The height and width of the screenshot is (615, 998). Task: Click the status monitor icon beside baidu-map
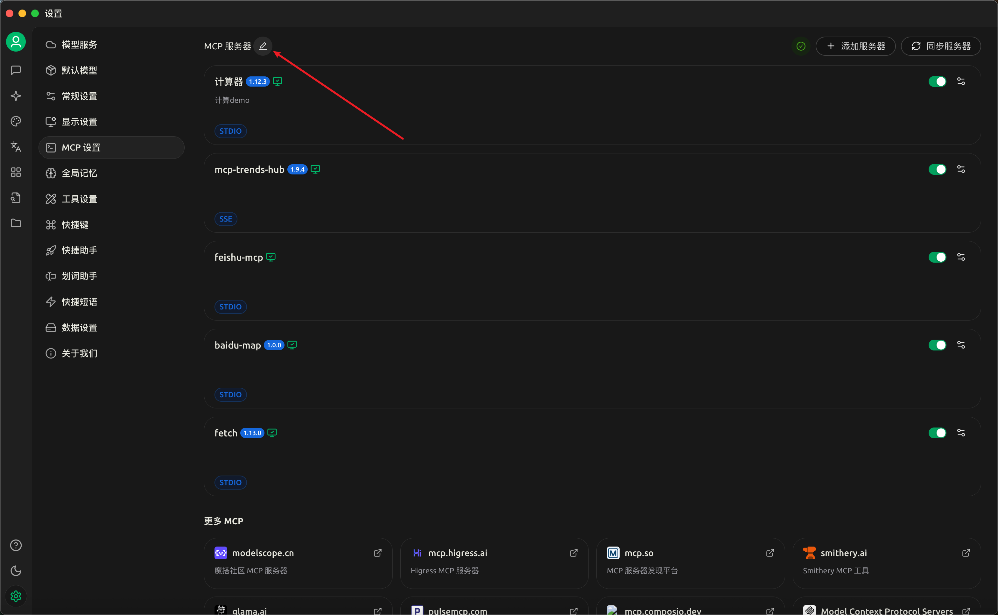pyautogui.click(x=292, y=345)
